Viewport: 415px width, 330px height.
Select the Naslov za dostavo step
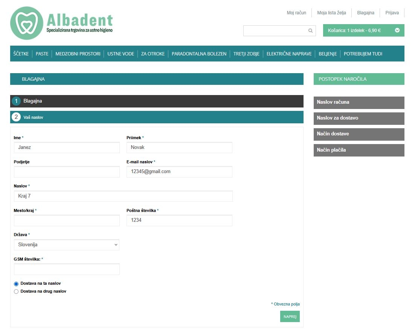coord(359,118)
